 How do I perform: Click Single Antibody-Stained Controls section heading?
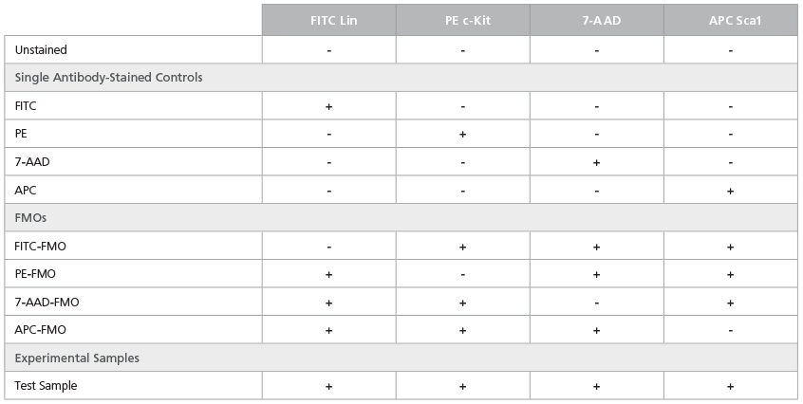(x=108, y=78)
